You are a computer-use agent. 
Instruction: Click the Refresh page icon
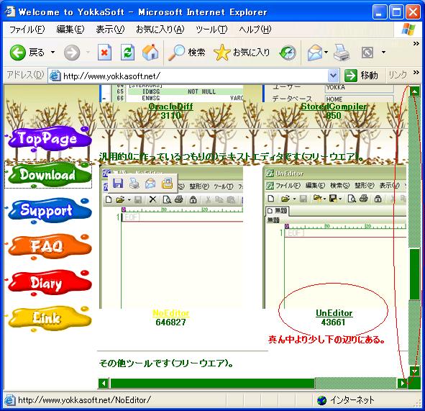pos(127,52)
